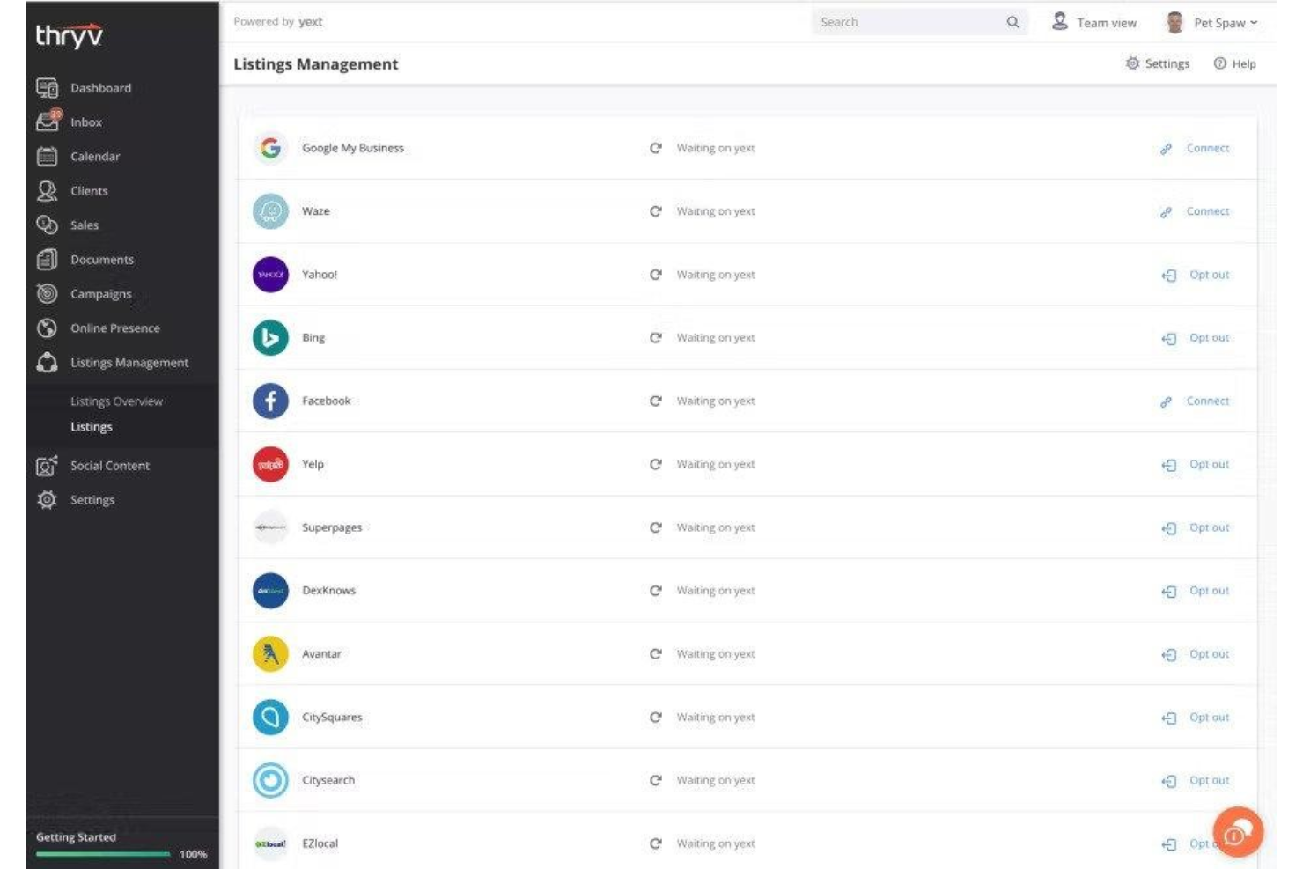Click the Campaigns target icon
Image resolution: width=1303 pixels, height=869 pixels.
pos(47,293)
